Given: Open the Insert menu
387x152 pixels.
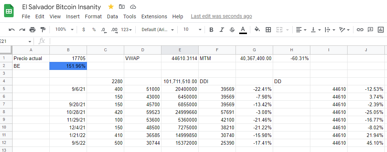Looking at the screenshot, I should 73,16.
